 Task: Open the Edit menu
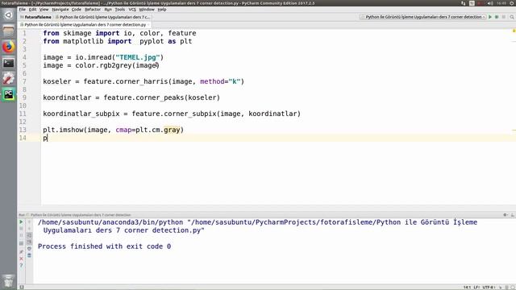[32, 10]
